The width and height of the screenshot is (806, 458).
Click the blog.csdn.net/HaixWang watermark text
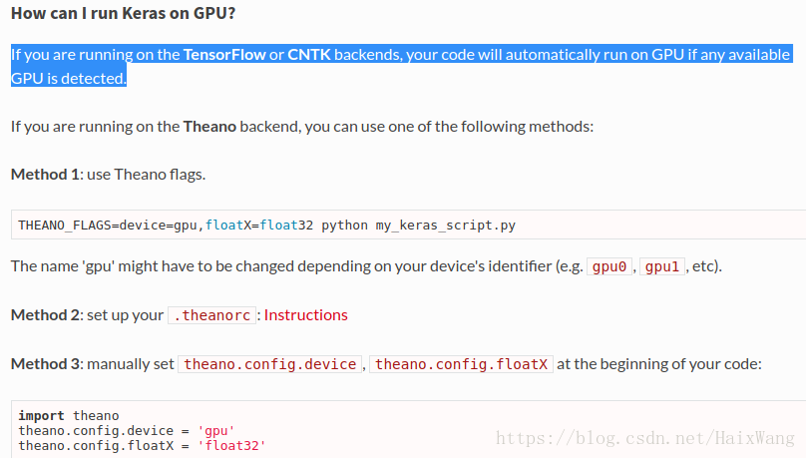(645, 438)
